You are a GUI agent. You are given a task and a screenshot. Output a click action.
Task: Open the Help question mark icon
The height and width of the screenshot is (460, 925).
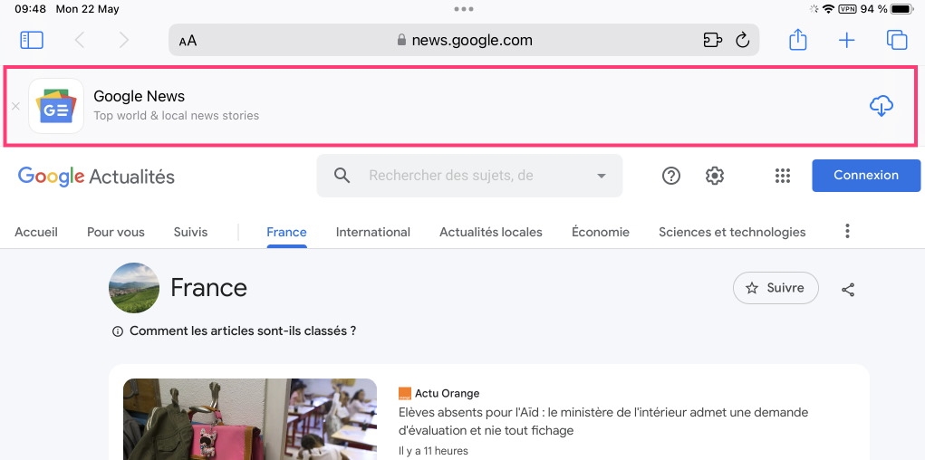point(671,176)
